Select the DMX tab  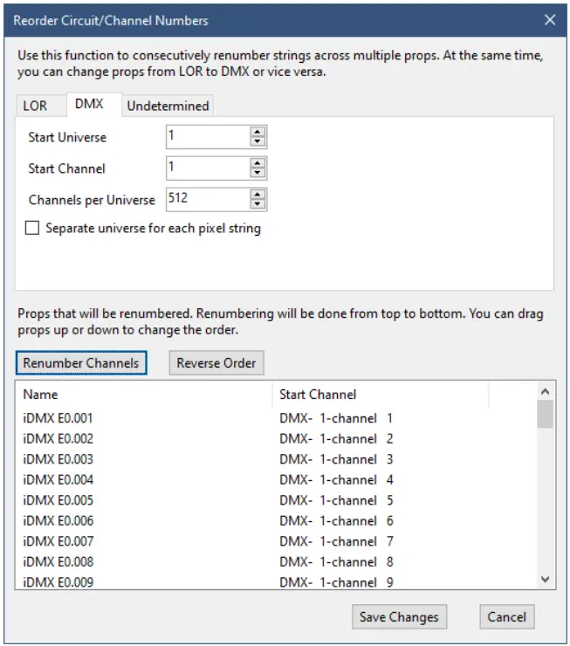point(89,105)
